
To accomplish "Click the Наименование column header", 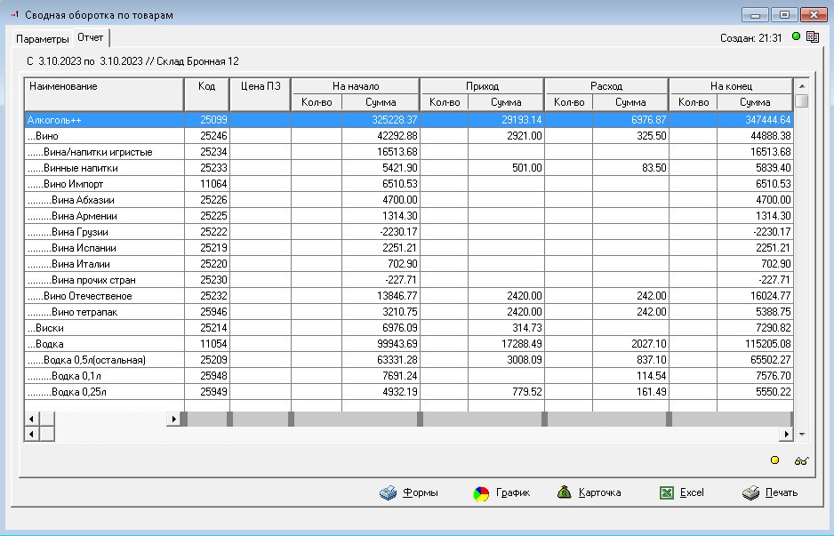I will 103,86.
